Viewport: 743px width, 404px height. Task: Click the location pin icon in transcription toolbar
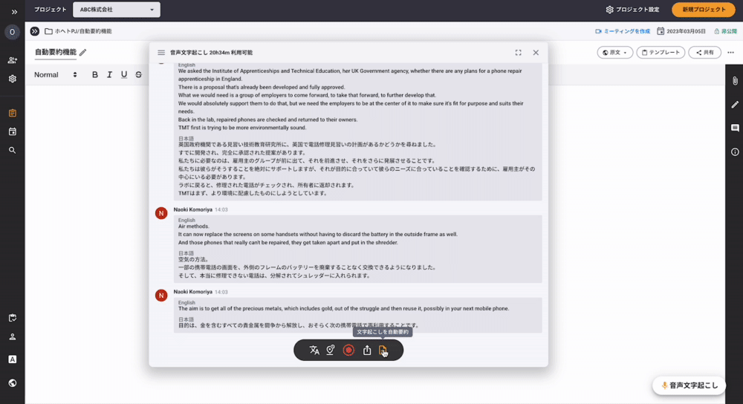331,351
